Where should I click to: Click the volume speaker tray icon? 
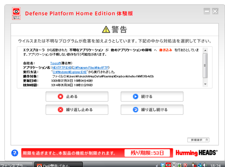tap(205, 165)
